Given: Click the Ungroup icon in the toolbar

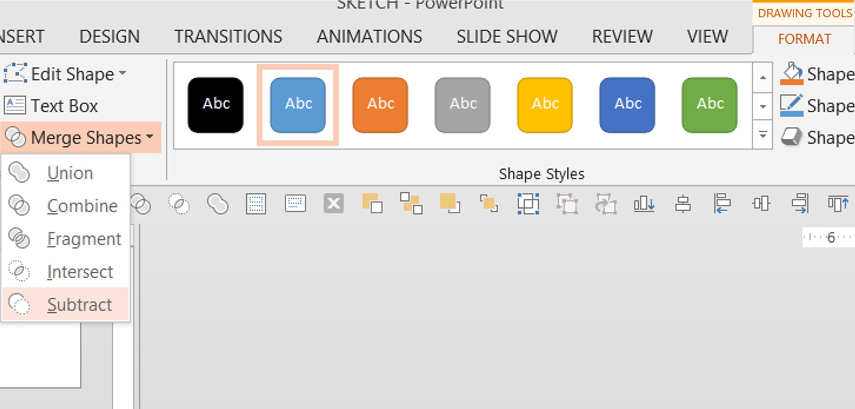Looking at the screenshot, I should click(x=567, y=204).
